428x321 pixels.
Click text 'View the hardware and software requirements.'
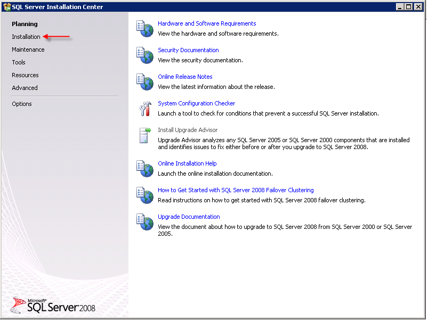pos(219,34)
